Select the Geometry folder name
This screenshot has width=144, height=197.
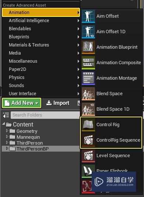pyautogui.click(x=27, y=131)
